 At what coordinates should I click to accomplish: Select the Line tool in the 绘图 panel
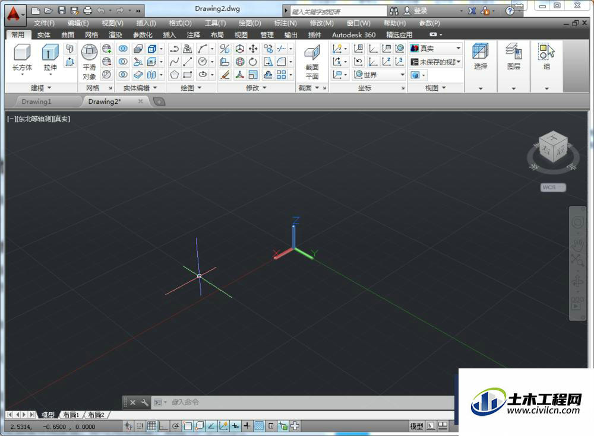[188, 61]
